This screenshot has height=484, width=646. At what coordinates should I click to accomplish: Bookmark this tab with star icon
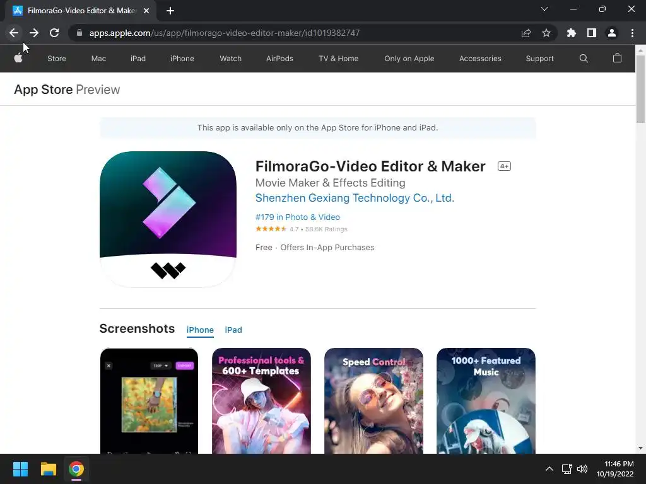tap(546, 33)
